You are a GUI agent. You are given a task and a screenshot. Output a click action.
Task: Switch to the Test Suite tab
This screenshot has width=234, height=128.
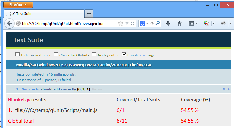point(44,14)
